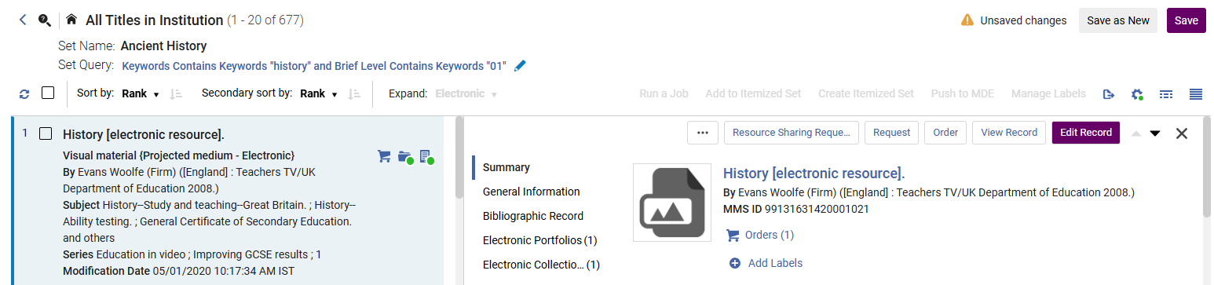Open the Orders (1) link
This screenshot has height=285, width=1214.
760,235
